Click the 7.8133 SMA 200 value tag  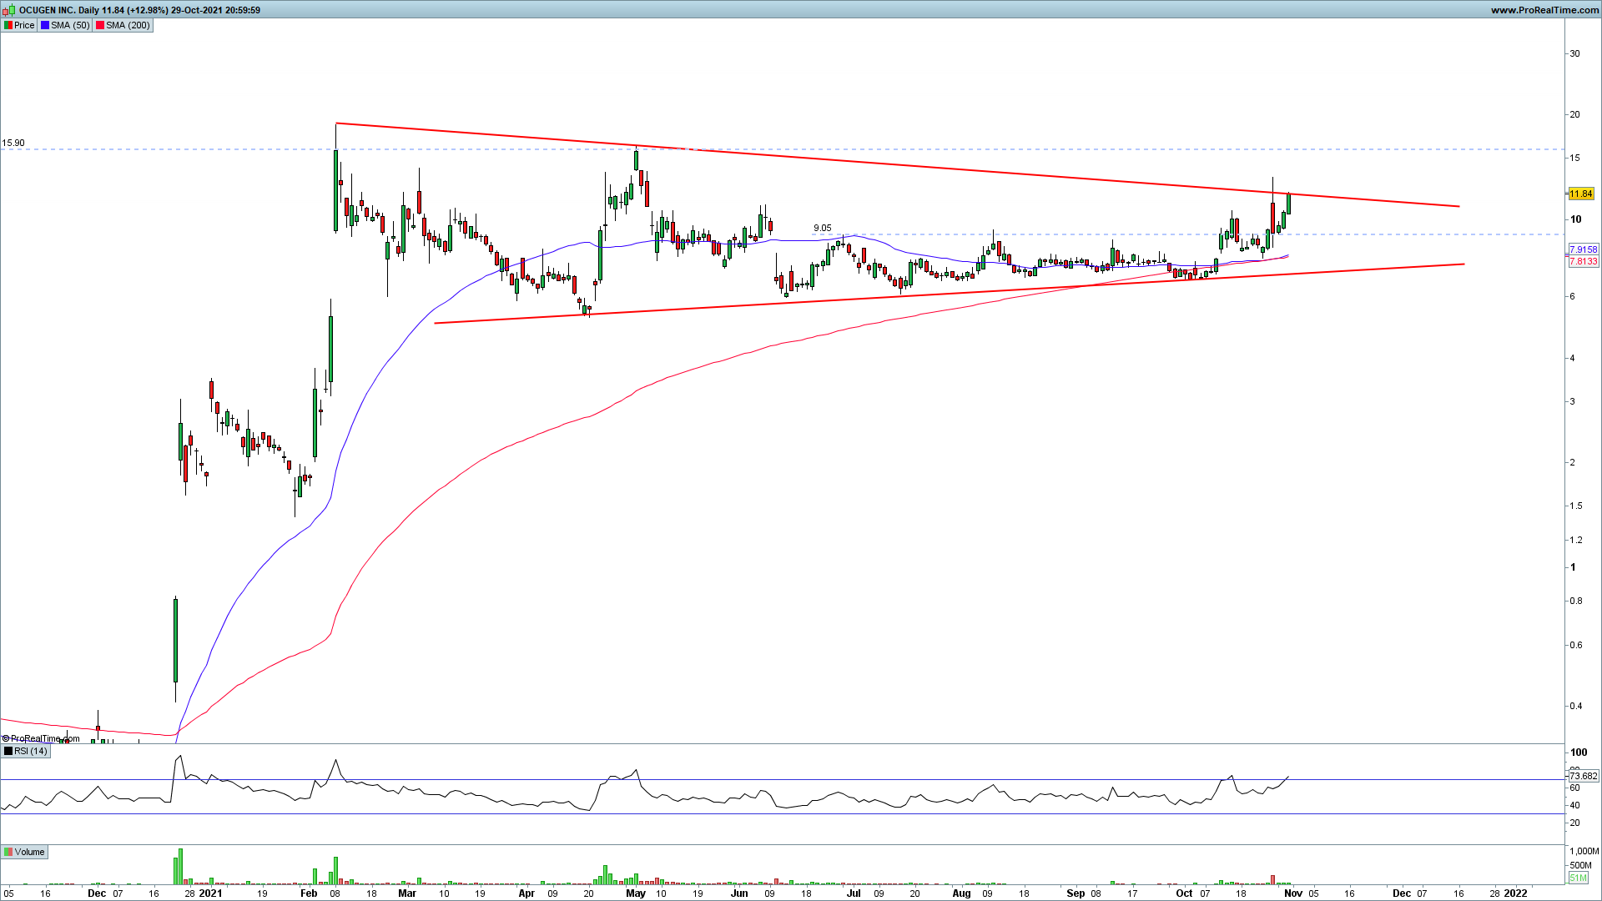point(1583,261)
